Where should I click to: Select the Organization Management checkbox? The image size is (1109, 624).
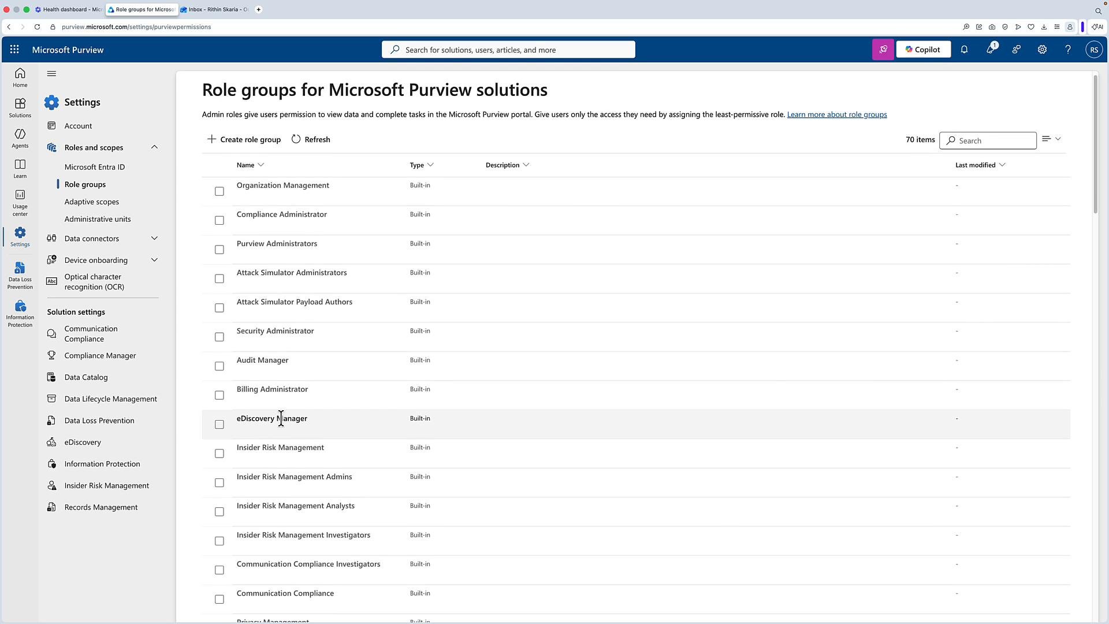219,191
